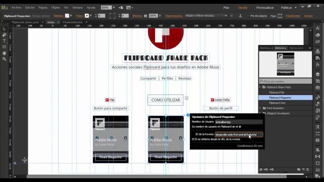Select the Selection arrow tool

[4, 29]
